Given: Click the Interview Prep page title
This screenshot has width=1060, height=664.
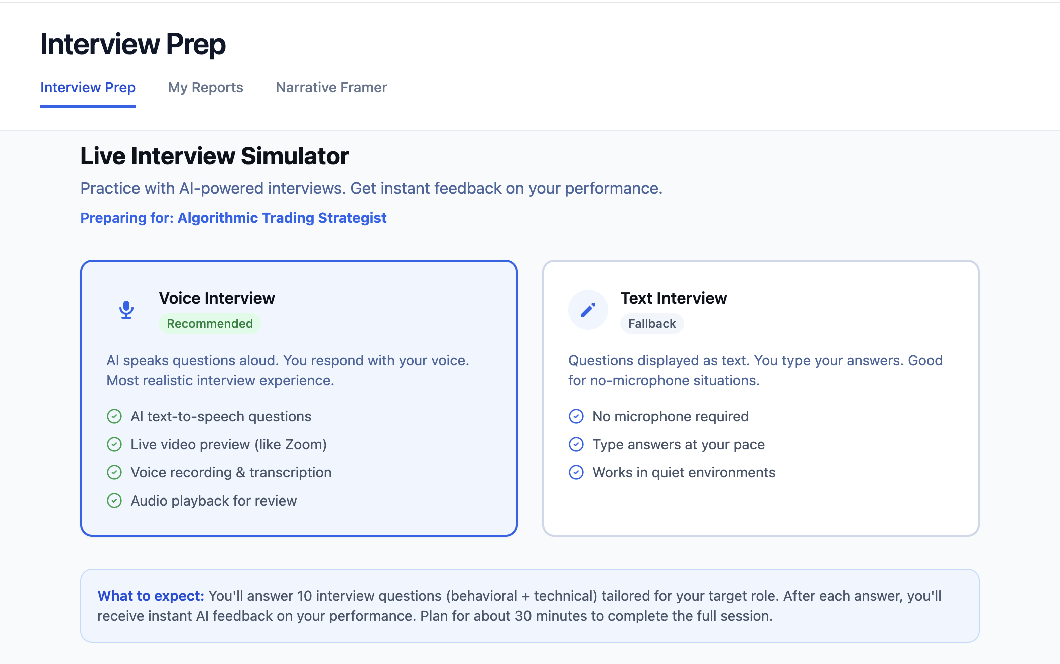Looking at the screenshot, I should 133,44.
